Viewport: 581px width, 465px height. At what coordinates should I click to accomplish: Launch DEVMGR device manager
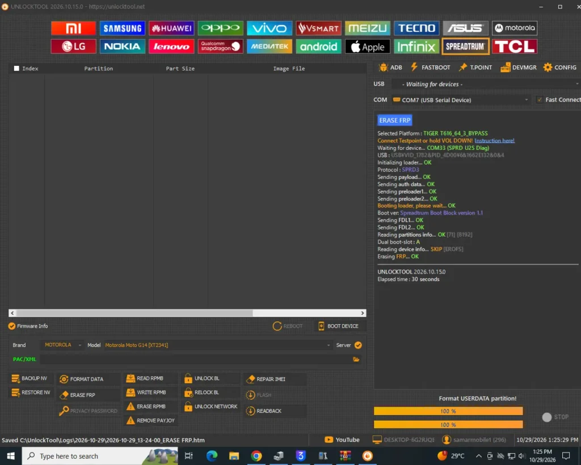[519, 68]
